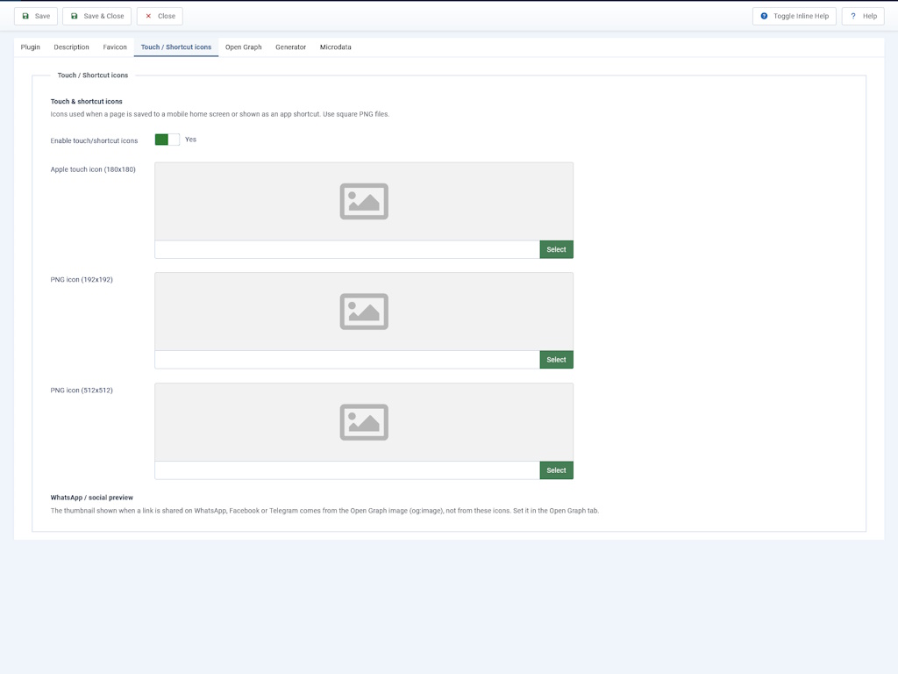Click the 'Apple touch icon (180x180)' label
898x674 pixels.
coord(93,169)
